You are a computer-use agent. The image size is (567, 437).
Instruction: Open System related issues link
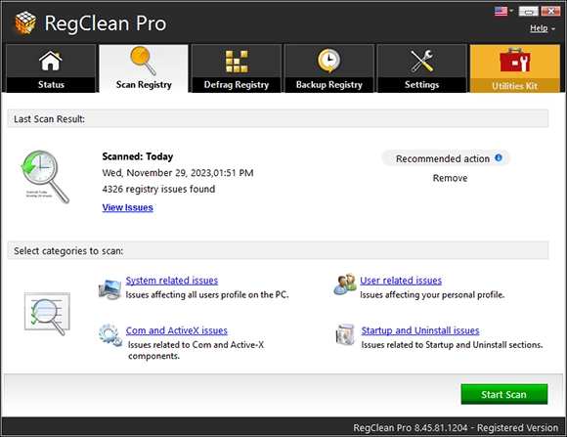point(172,281)
